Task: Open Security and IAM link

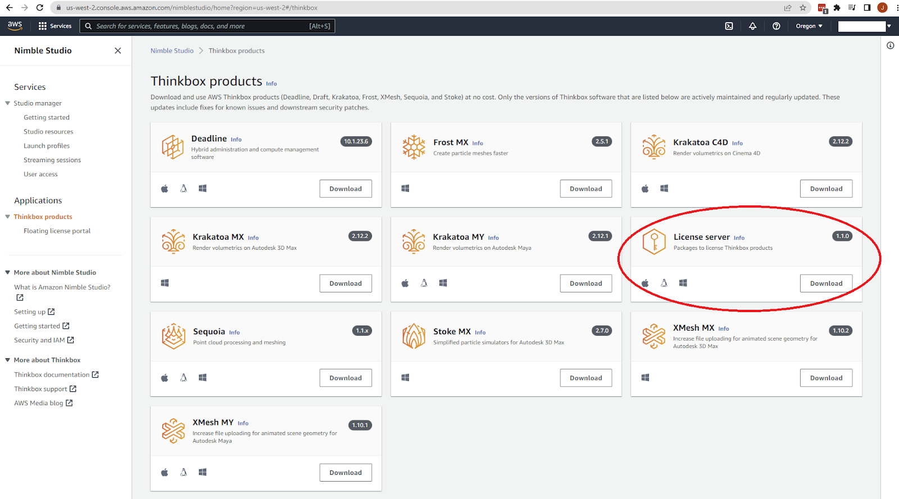Action: click(44, 340)
